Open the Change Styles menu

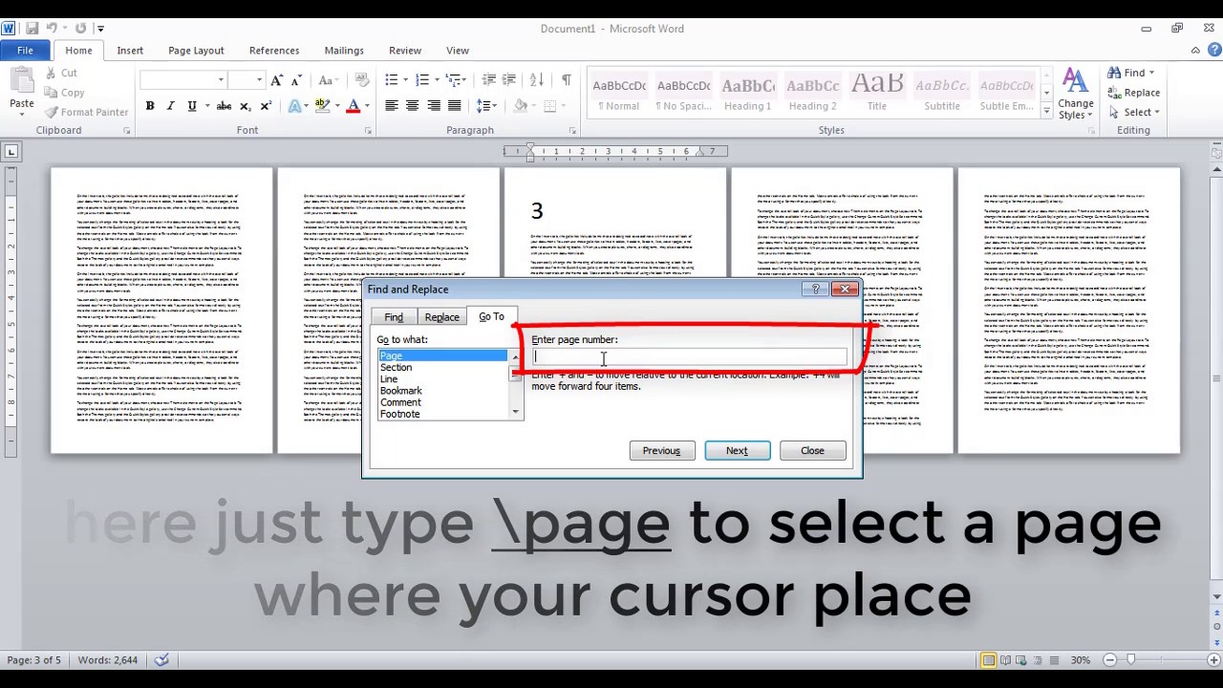(x=1075, y=95)
